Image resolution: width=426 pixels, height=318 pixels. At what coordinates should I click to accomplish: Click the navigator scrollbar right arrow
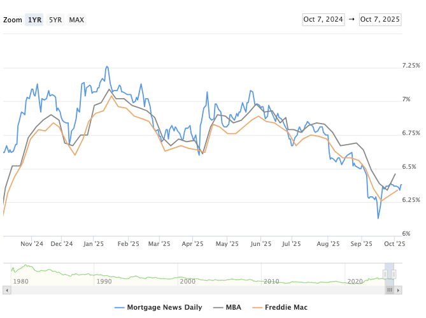pyautogui.click(x=399, y=290)
